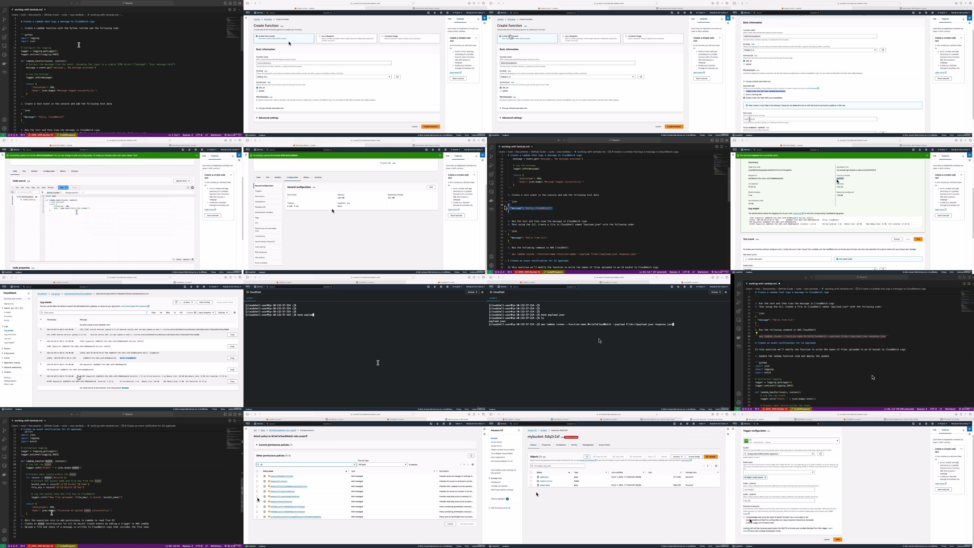Screen dimensions: 974x548
Task: Close the CloudWatch navigation sidebar
Action: 29,293
